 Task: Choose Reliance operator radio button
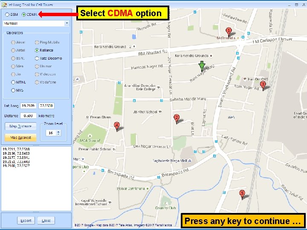37,50
